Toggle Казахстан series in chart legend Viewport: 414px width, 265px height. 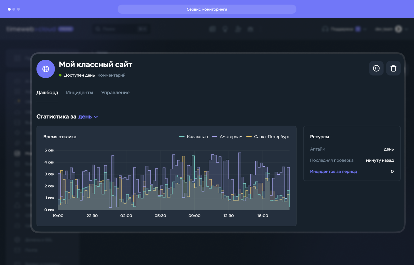193,137
